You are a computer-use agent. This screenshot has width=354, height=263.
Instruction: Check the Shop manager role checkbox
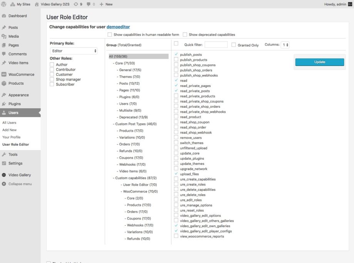pyautogui.click(x=52, y=79)
